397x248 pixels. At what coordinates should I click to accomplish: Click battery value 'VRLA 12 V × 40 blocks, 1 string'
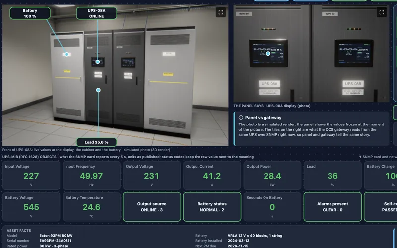[255, 236]
